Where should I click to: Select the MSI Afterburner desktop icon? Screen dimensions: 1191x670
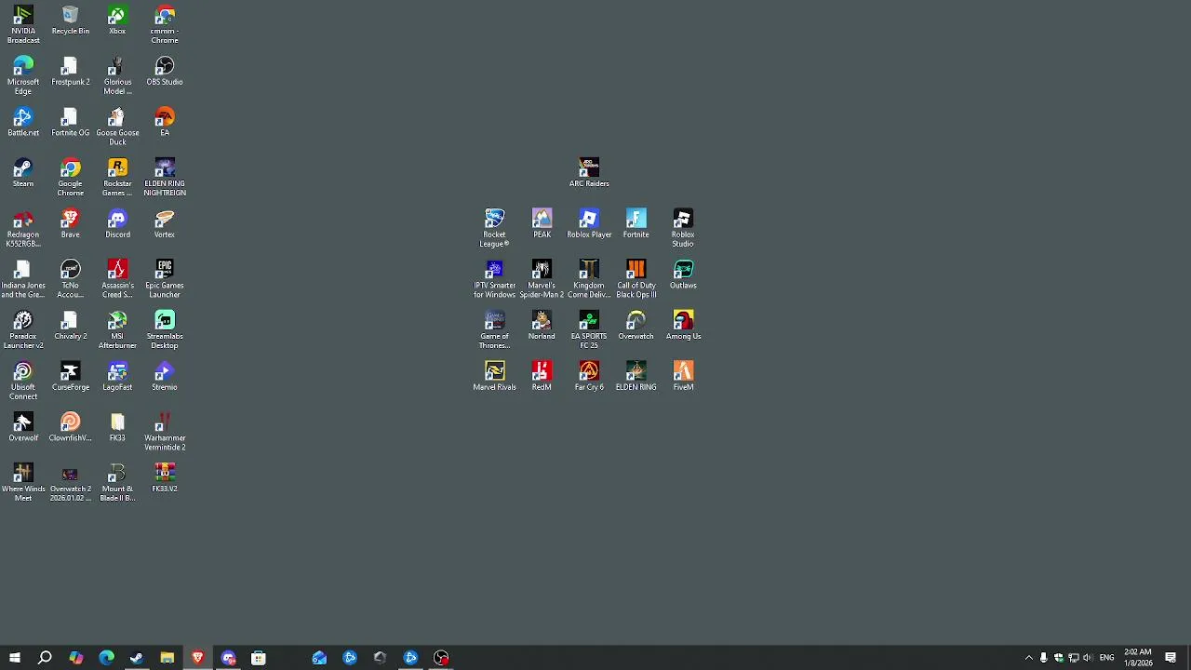117,330
